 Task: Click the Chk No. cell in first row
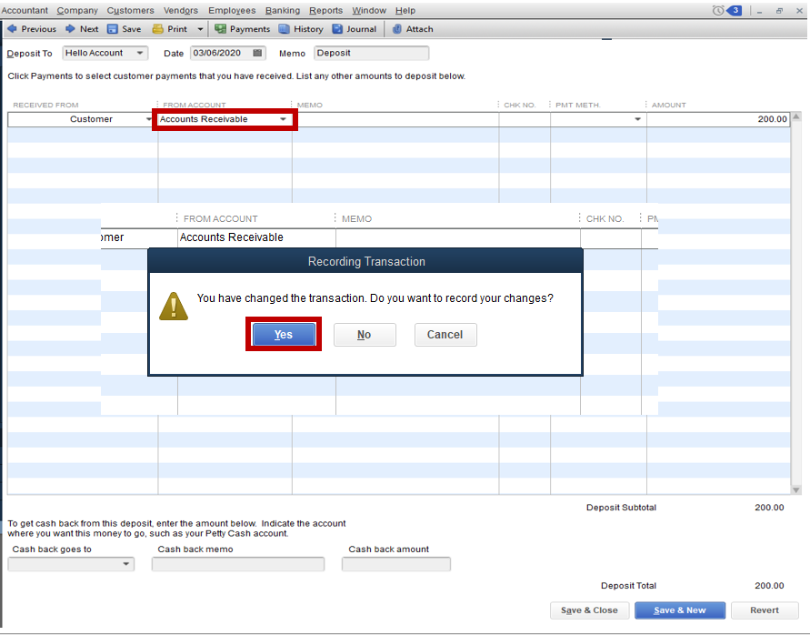[525, 119]
